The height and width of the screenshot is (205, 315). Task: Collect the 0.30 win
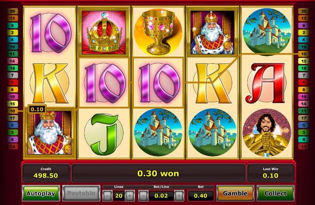tap(275, 193)
